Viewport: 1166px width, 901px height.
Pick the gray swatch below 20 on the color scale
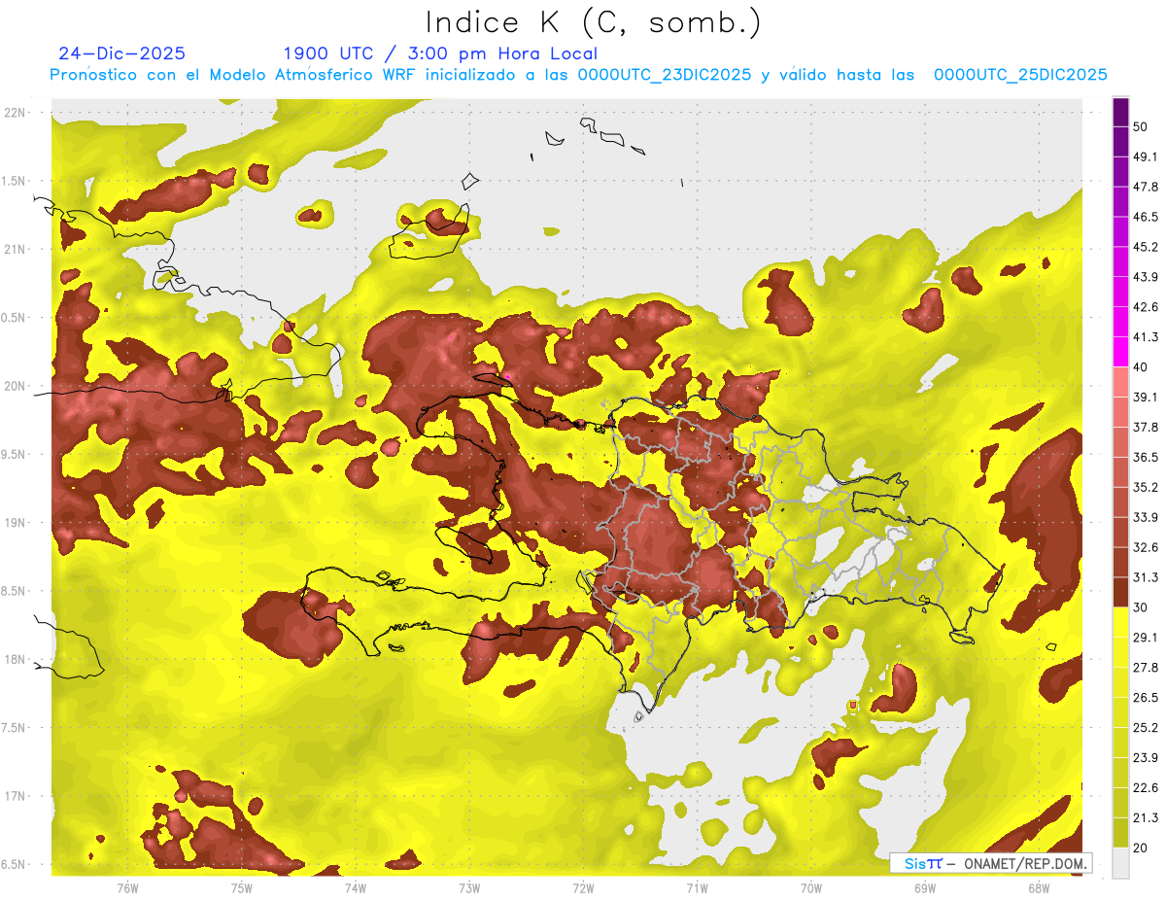click(1120, 863)
